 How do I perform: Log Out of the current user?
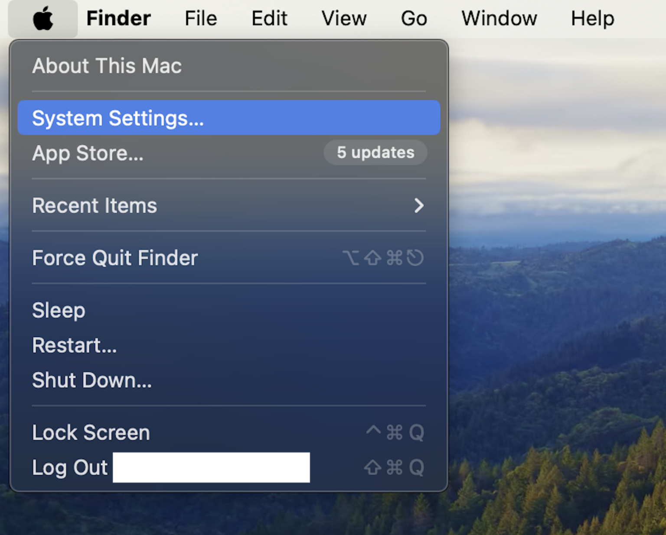click(69, 467)
